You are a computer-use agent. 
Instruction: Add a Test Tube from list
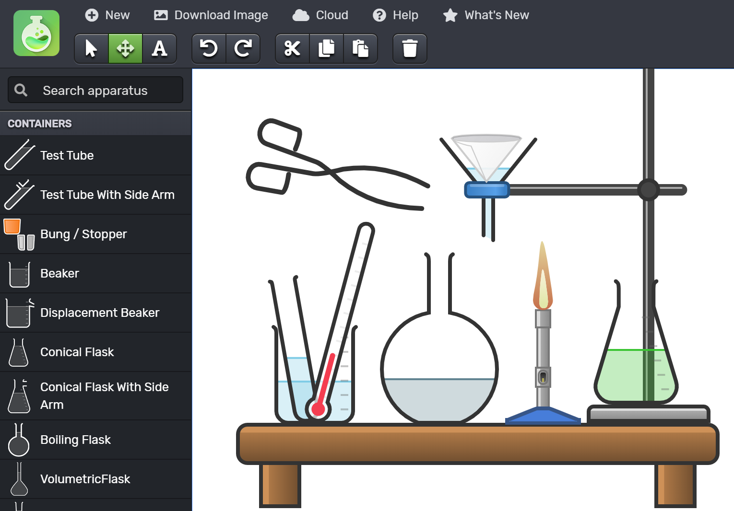pyautogui.click(x=95, y=155)
